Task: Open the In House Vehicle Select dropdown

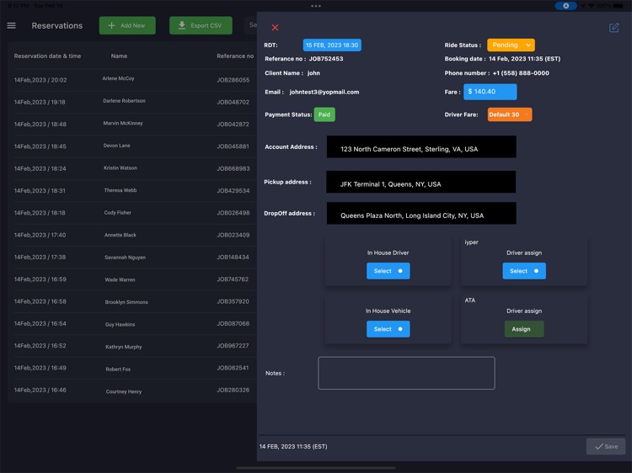Action: tap(388, 329)
